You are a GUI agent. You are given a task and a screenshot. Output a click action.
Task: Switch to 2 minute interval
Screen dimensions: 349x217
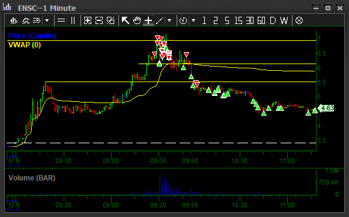(216, 20)
